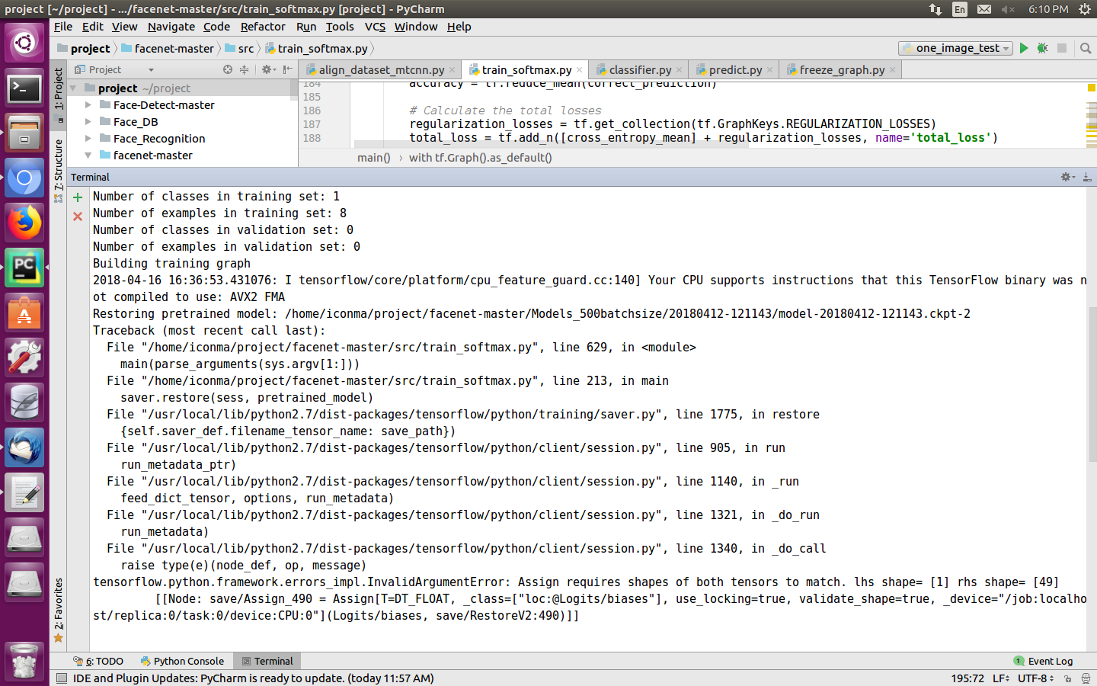Toggle the Structure side tab
Screen dimensions: 1097x686
coord(59,171)
